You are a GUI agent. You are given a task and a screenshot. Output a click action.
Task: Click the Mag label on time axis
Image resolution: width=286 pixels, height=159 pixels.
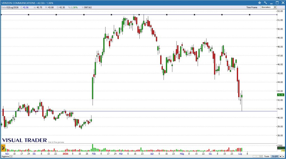coord(182,154)
